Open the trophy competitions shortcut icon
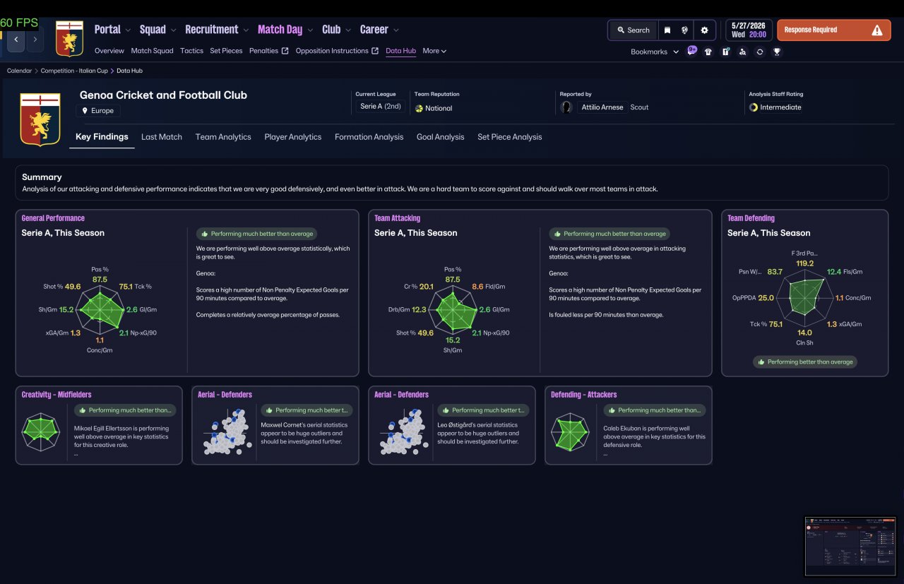The height and width of the screenshot is (584, 904). click(x=777, y=52)
